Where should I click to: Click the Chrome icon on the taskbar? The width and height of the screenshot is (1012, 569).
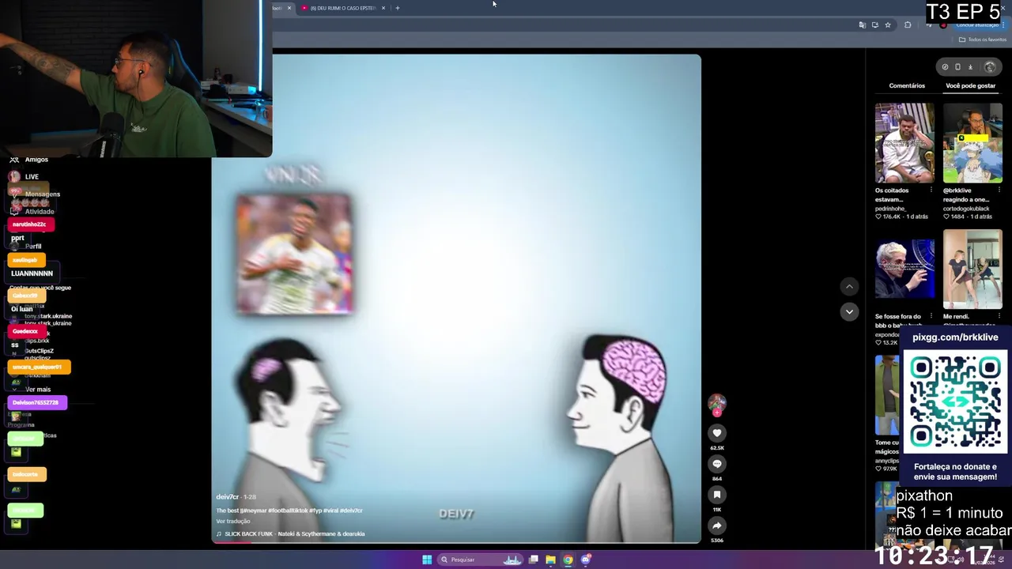click(x=568, y=560)
